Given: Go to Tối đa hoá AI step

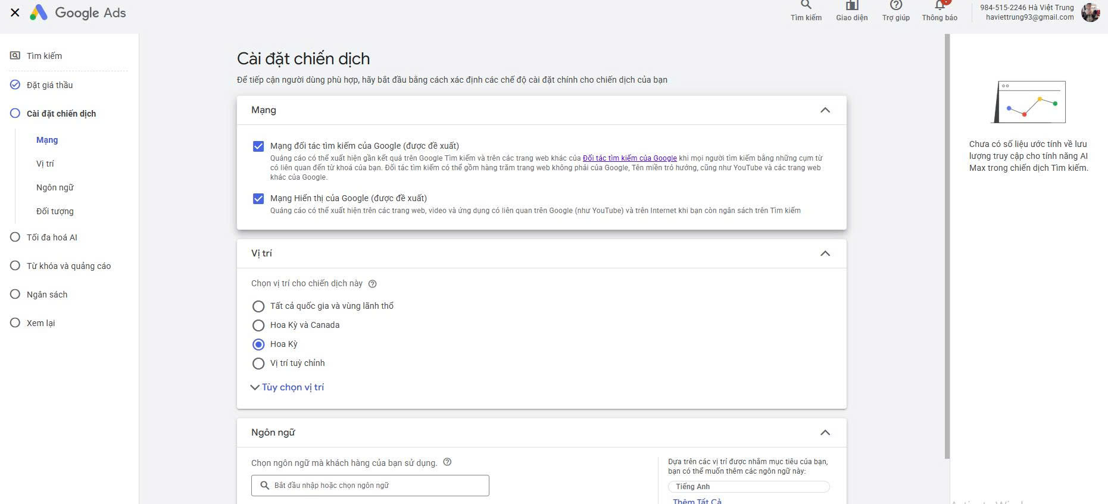Looking at the screenshot, I should click(52, 237).
